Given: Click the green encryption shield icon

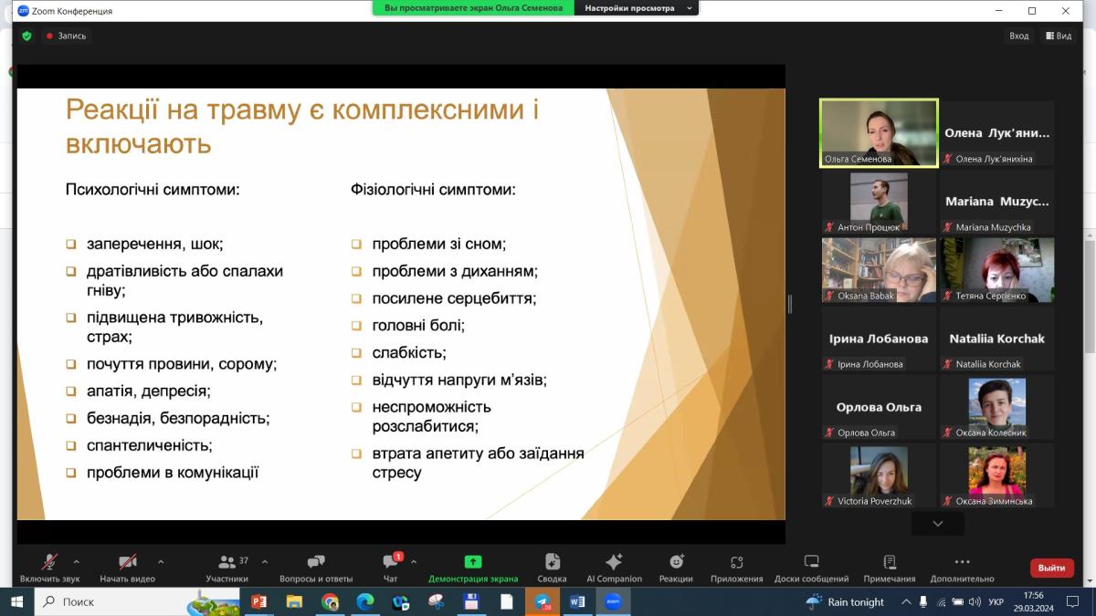Looking at the screenshot, I should click(x=26, y=36).
